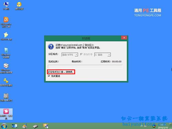
Task: Click the formatting C: drive status text
Action: pos(61,72)
